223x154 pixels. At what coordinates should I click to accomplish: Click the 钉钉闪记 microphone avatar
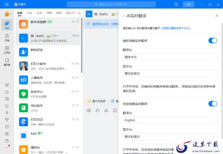coord(23,122)
